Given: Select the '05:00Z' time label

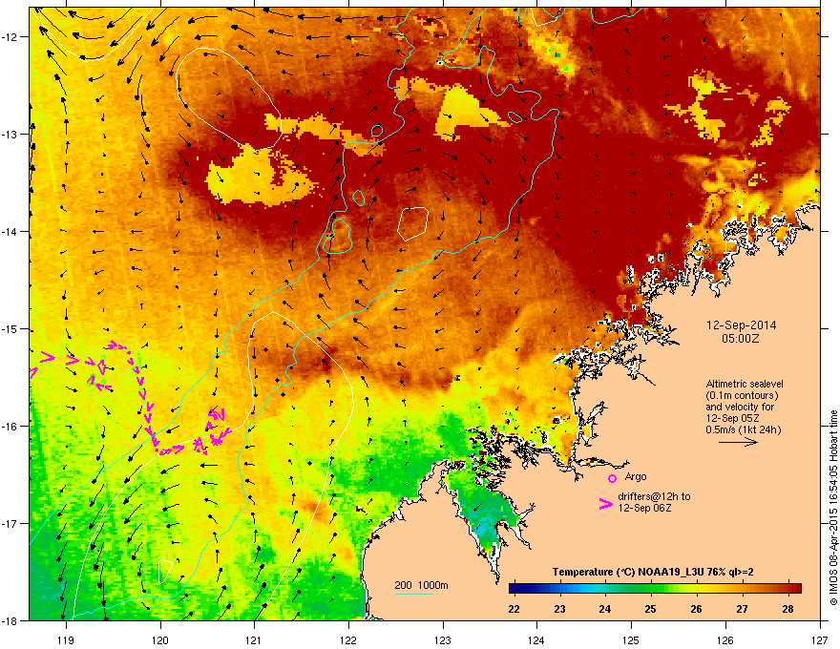Looking at the screenshot, I should click(741, 339).
